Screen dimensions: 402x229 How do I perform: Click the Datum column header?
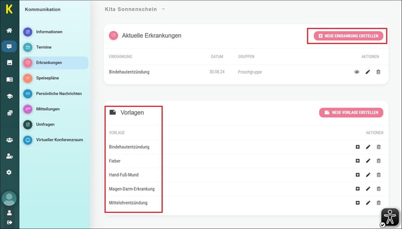(x=217, y=57)
